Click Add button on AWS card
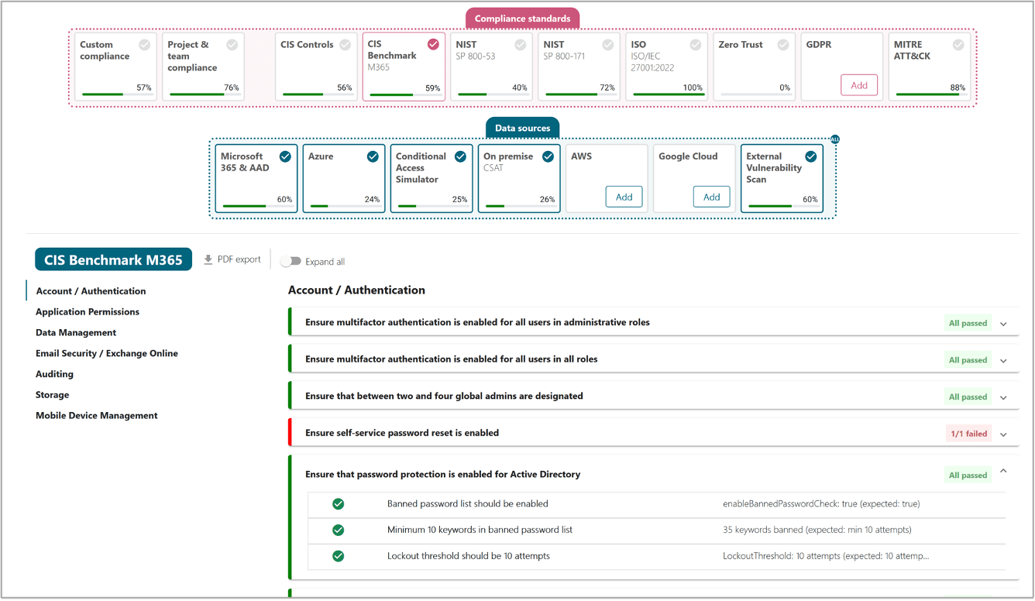 (x=624, y=197)
